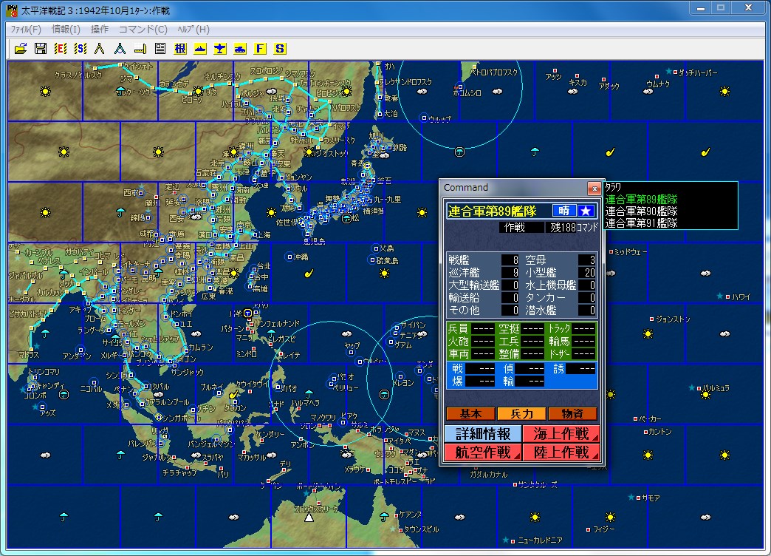The image size is (771, 556).
Task: Open the 情報(I) menu
Action: pos(66,30)
